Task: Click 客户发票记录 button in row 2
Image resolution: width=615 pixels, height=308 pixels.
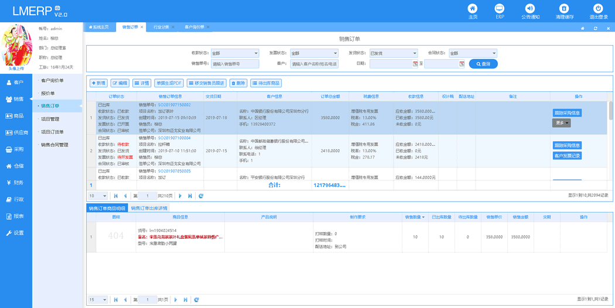Action: [567, 156]
